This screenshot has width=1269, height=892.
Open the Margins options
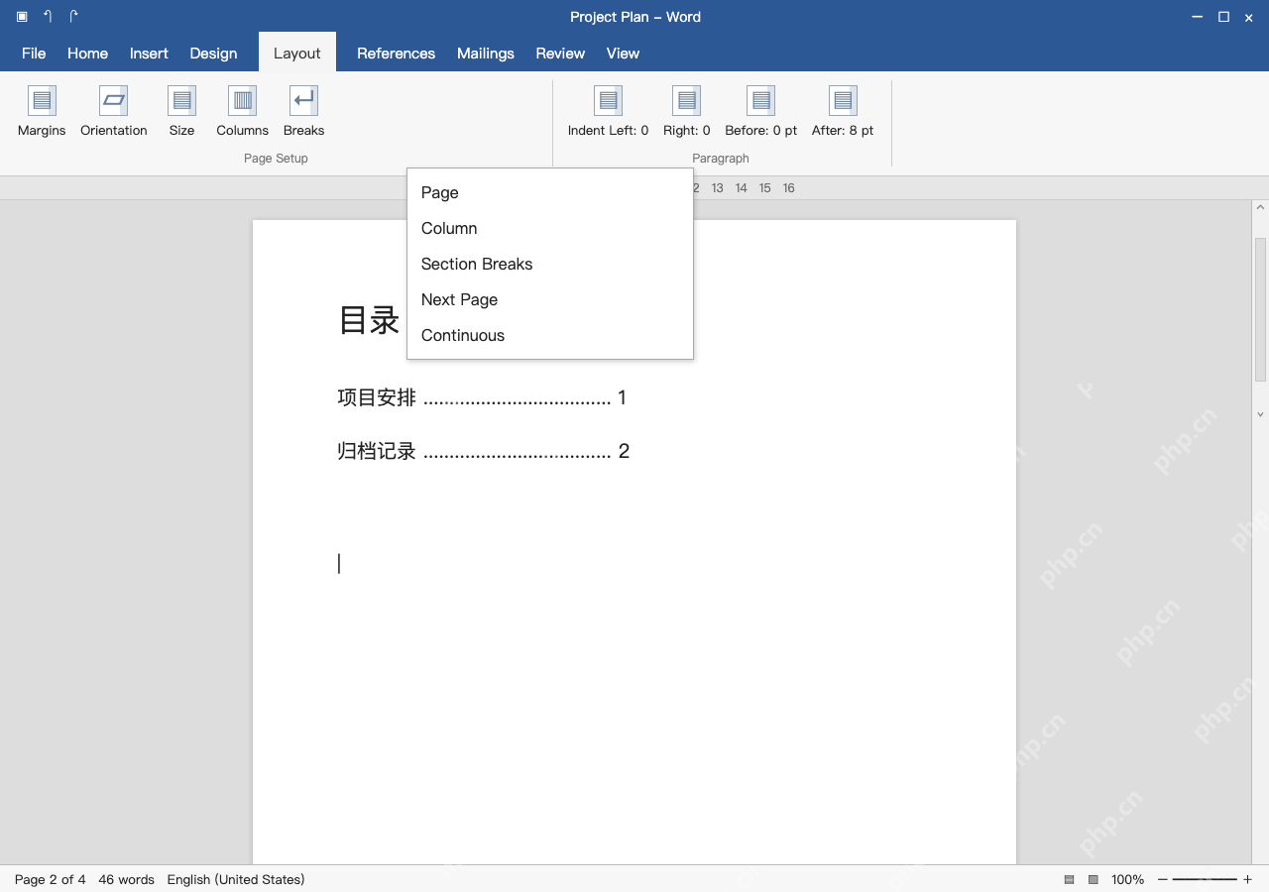click(42, 111)
